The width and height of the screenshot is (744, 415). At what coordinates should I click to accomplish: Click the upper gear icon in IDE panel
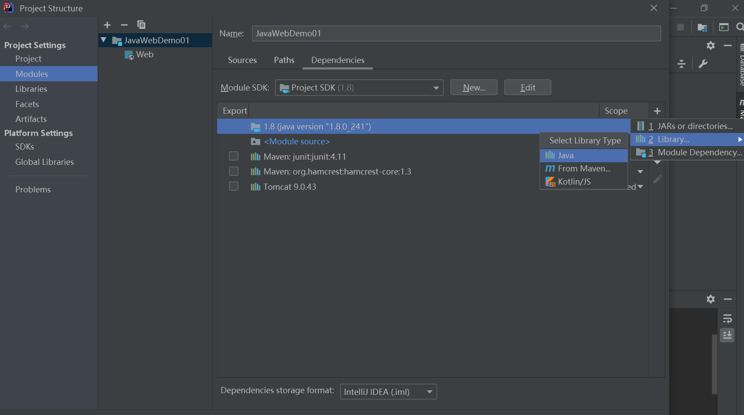pos(711,45)
